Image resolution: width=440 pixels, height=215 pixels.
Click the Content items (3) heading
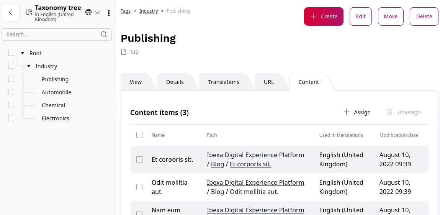(159, 113)
